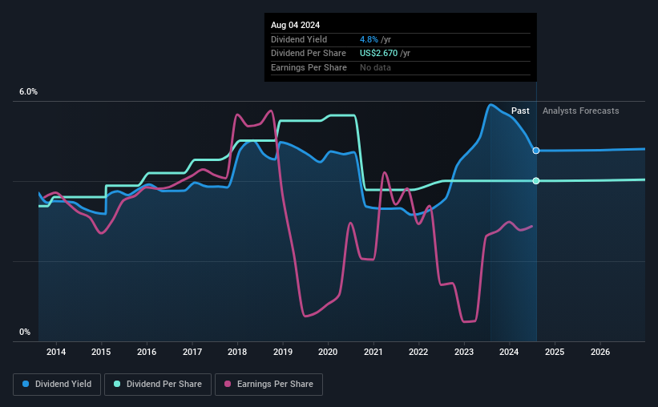The width and height of the screenshot is (658, 407).
Task: Select the 2014 label on the time axis
Action: point(56,352)
